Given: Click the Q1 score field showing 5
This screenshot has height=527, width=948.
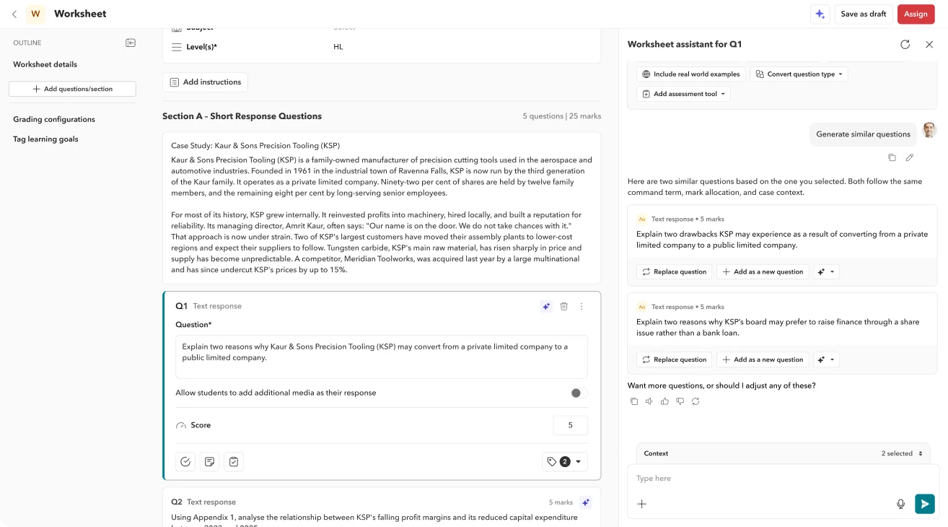Looking at the screenshot, I should click(x=571, y=425).
